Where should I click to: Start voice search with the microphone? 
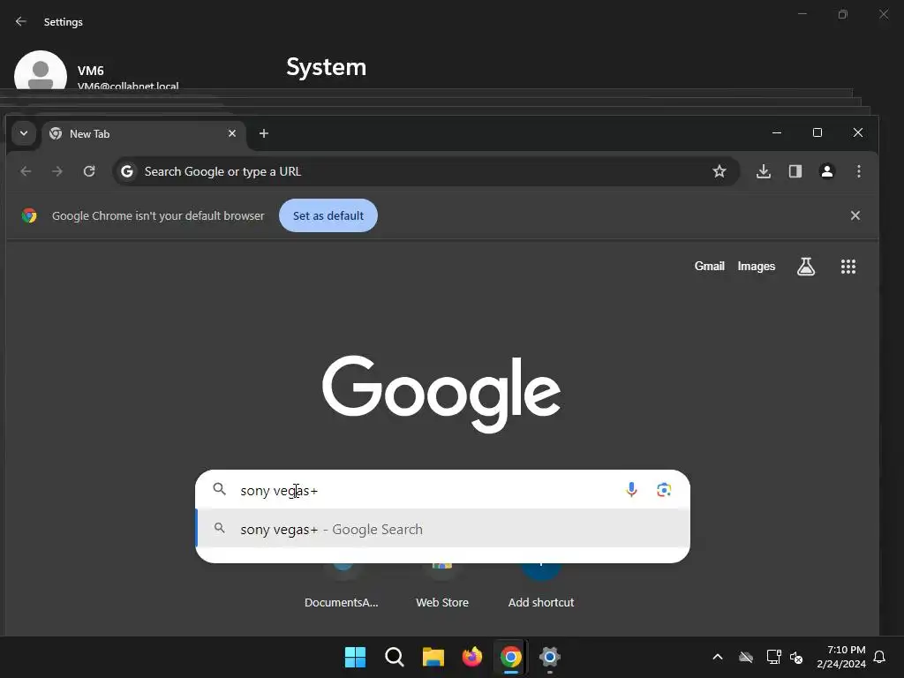[x=631, y=490]
